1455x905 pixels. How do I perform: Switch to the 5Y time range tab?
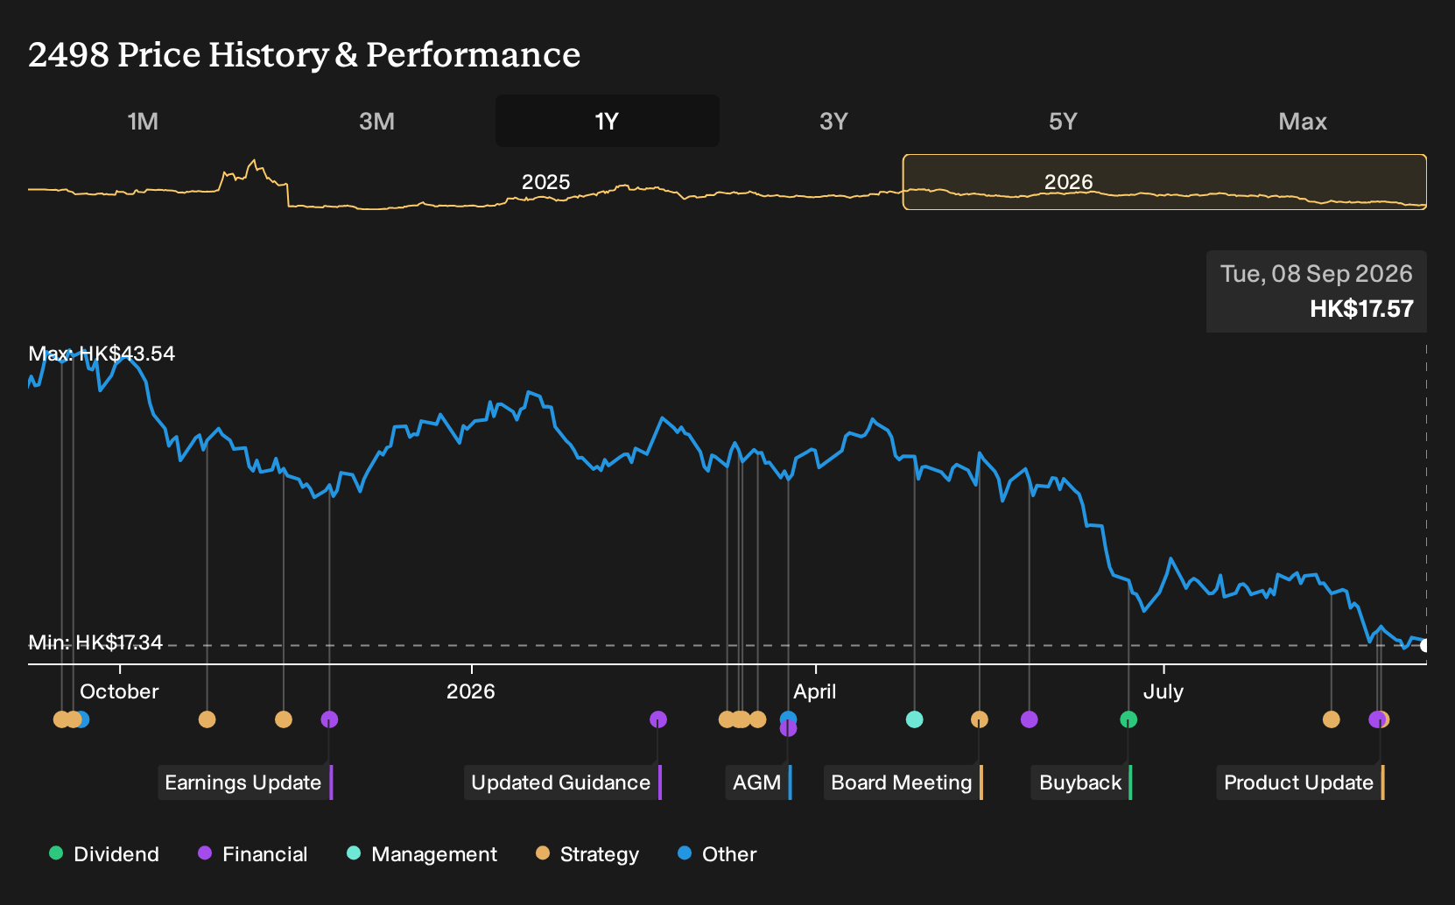(1063, 121)
